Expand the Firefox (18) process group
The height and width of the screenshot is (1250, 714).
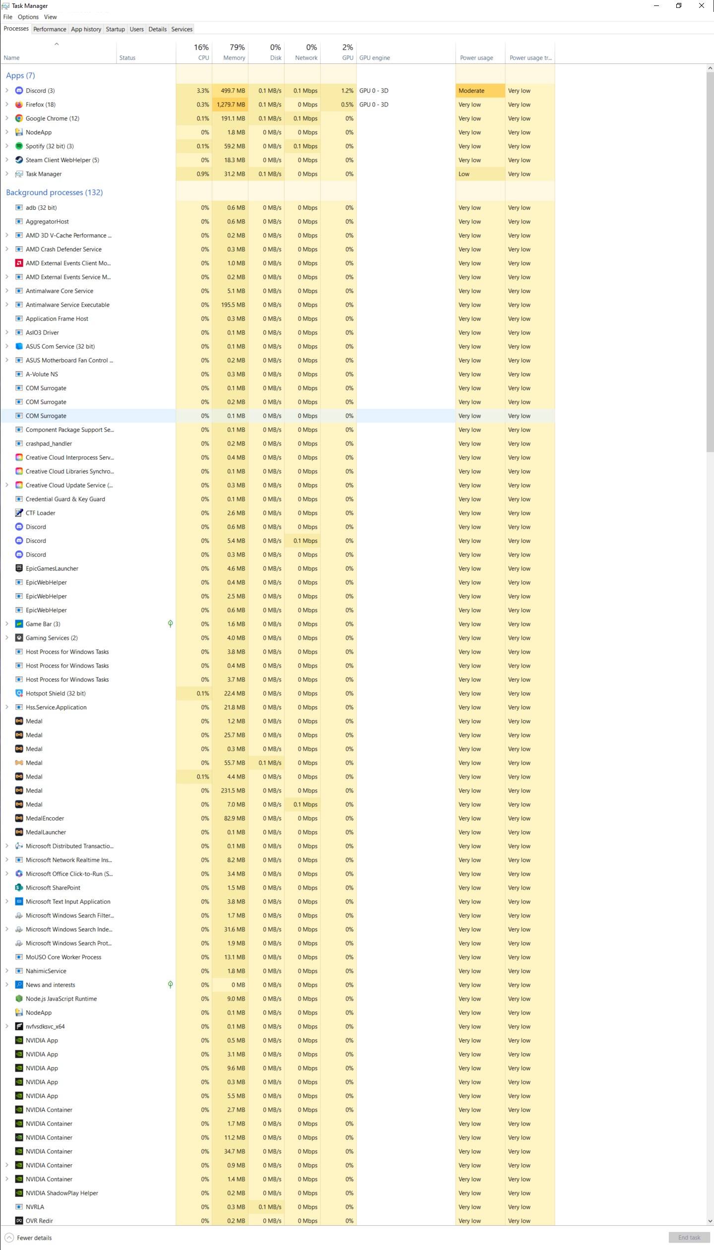click(x=7, y=105)
